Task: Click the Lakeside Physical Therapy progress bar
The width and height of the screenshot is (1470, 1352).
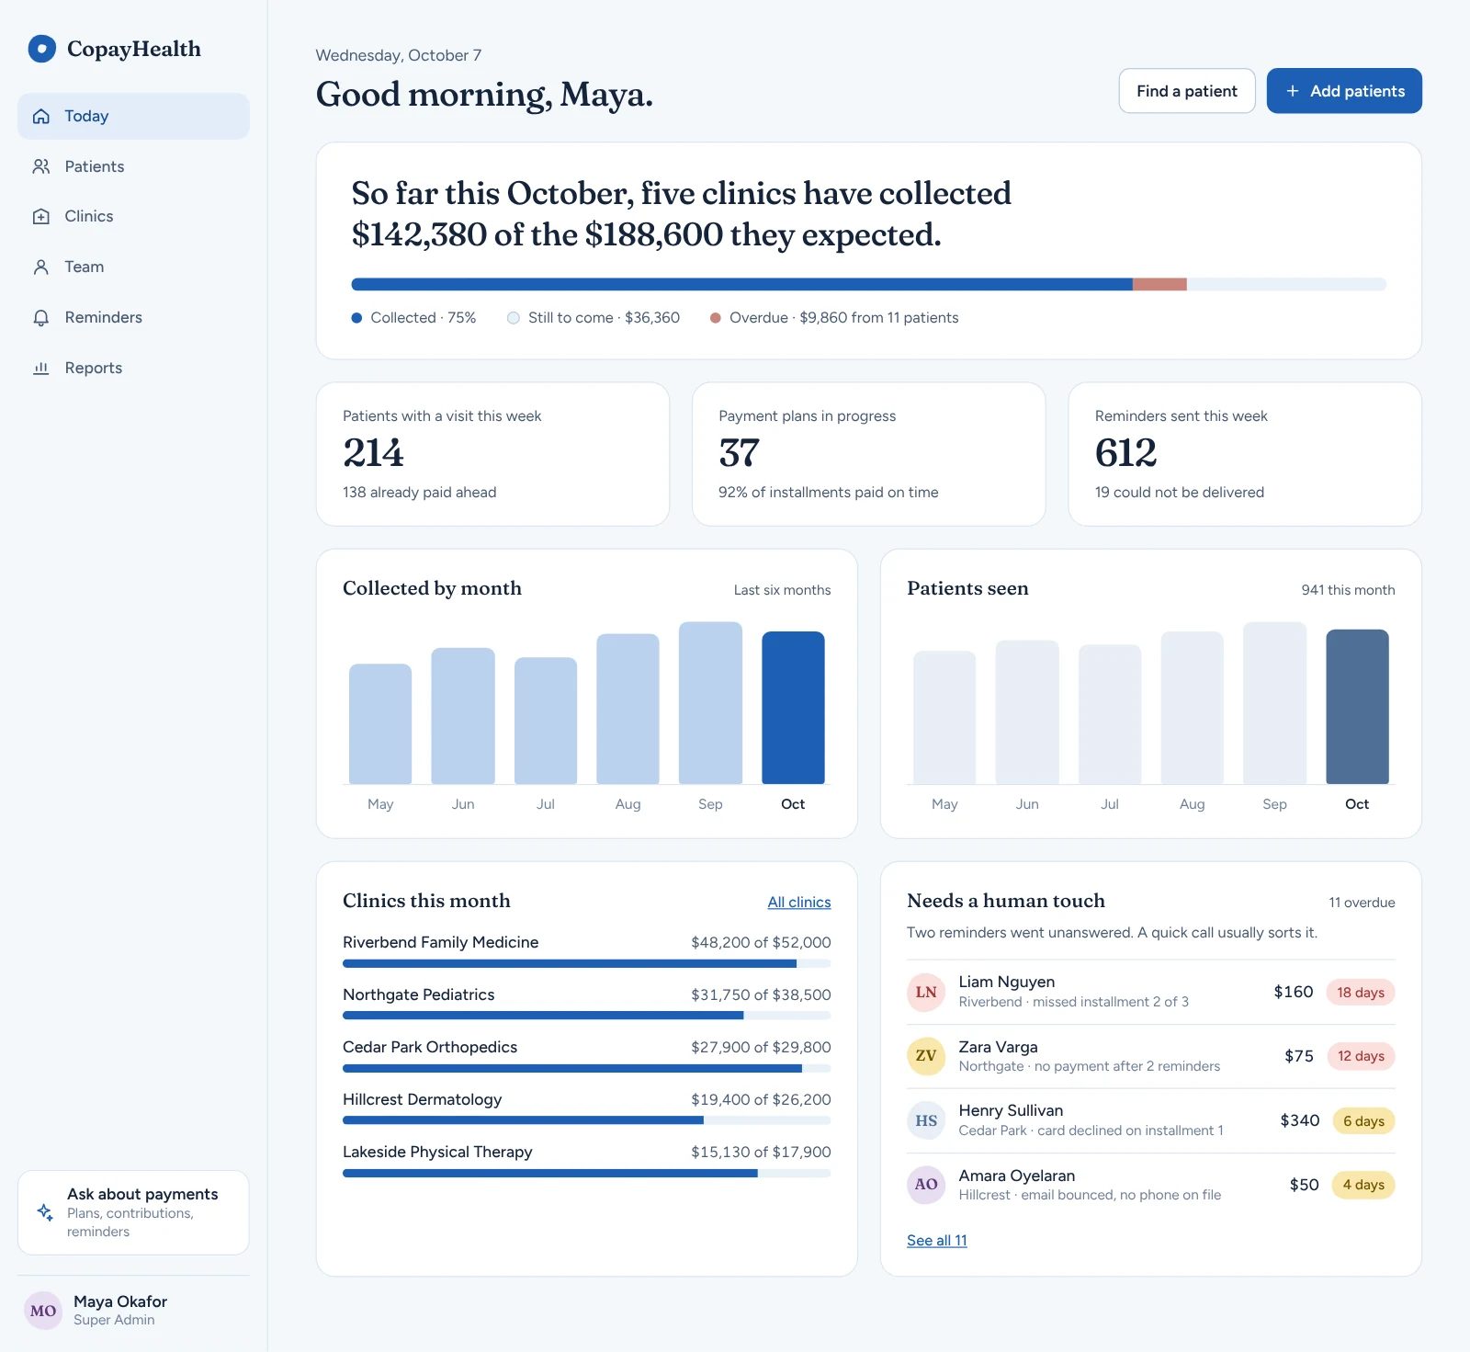Action: point(587,1174)
